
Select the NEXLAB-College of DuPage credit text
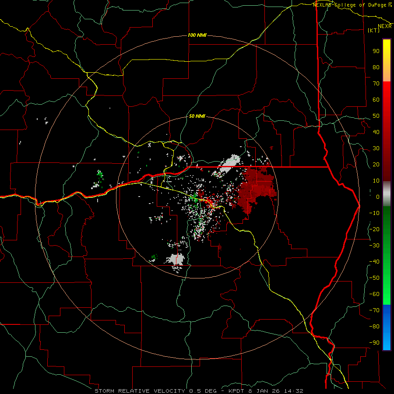[x=349, y=5]
